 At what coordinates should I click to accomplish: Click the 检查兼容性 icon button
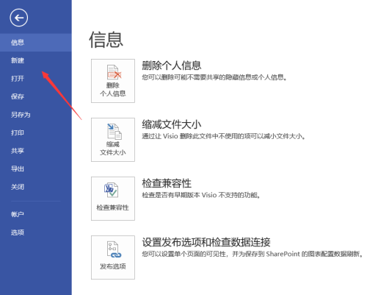113,199
